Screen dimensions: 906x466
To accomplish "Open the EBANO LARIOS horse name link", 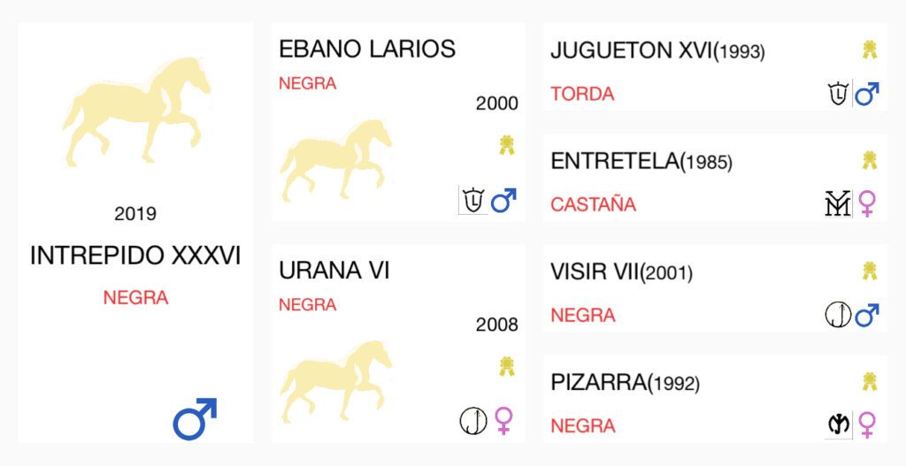I will tap(367, 50).
